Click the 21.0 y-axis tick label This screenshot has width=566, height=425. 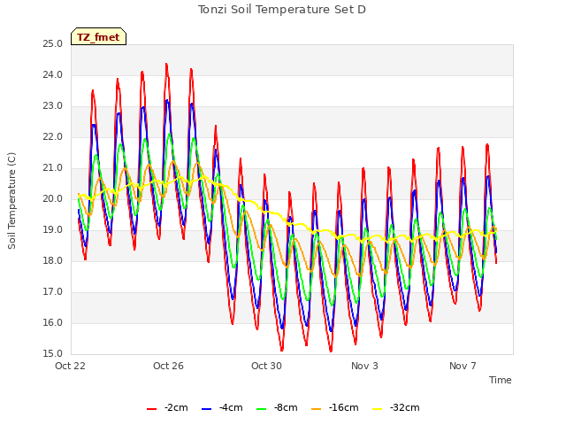pos(53,168)
